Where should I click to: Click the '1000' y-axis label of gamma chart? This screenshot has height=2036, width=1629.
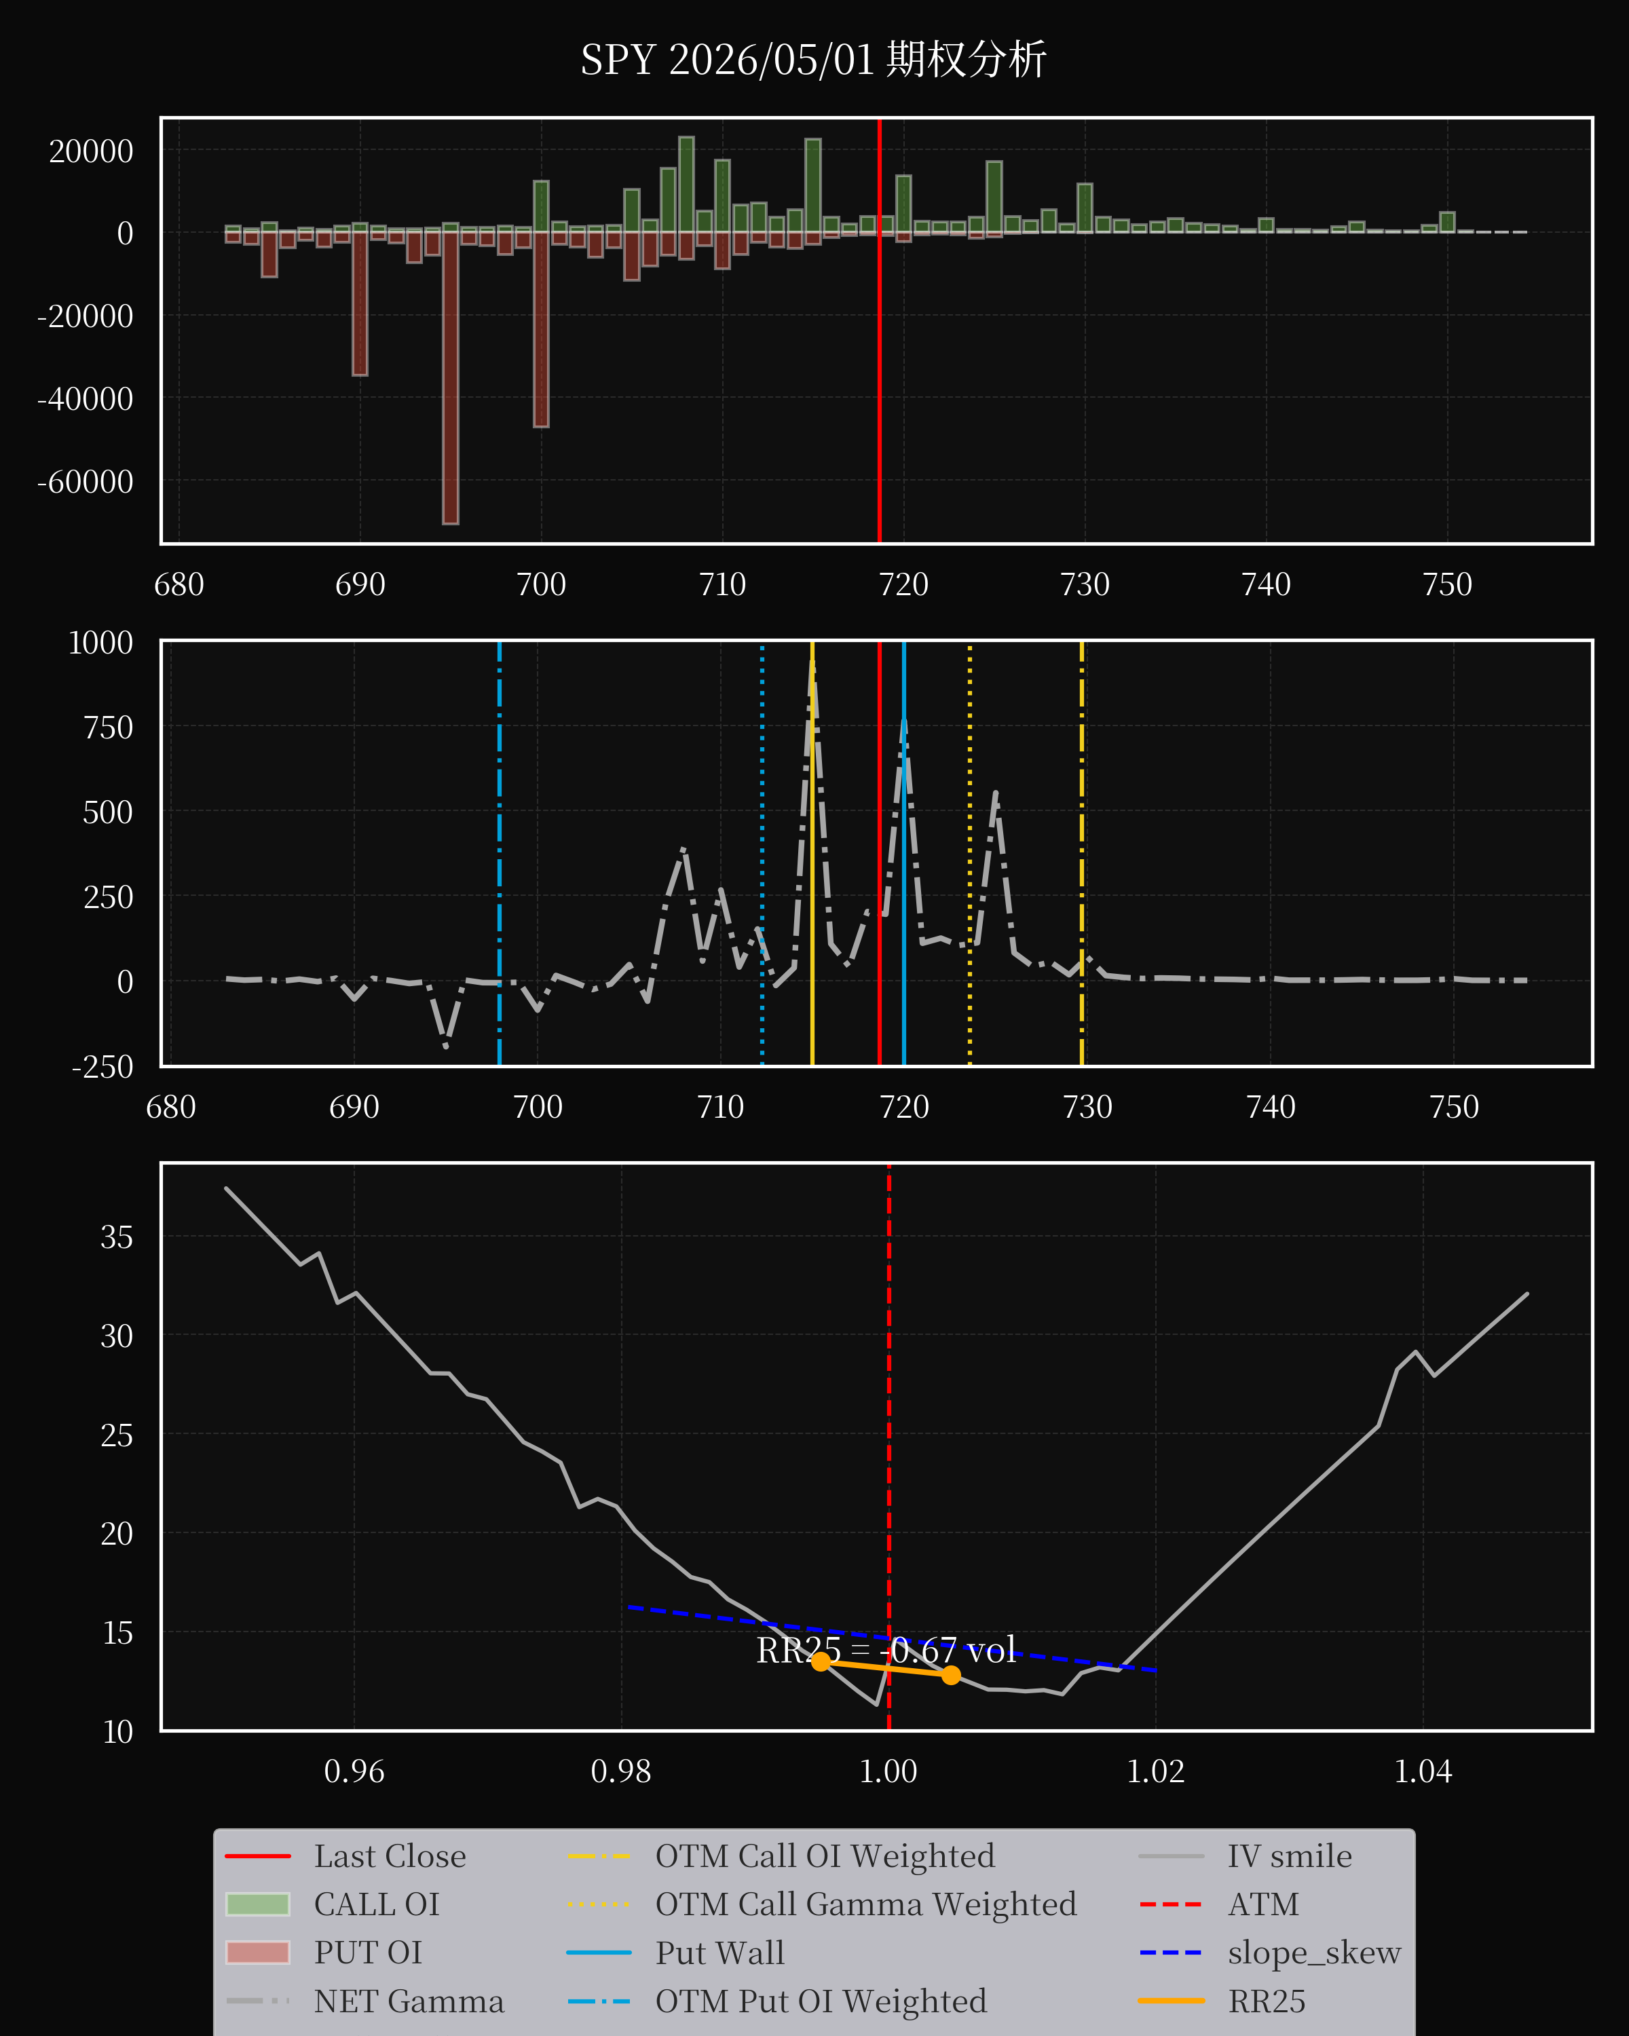(x=100, y=643)
